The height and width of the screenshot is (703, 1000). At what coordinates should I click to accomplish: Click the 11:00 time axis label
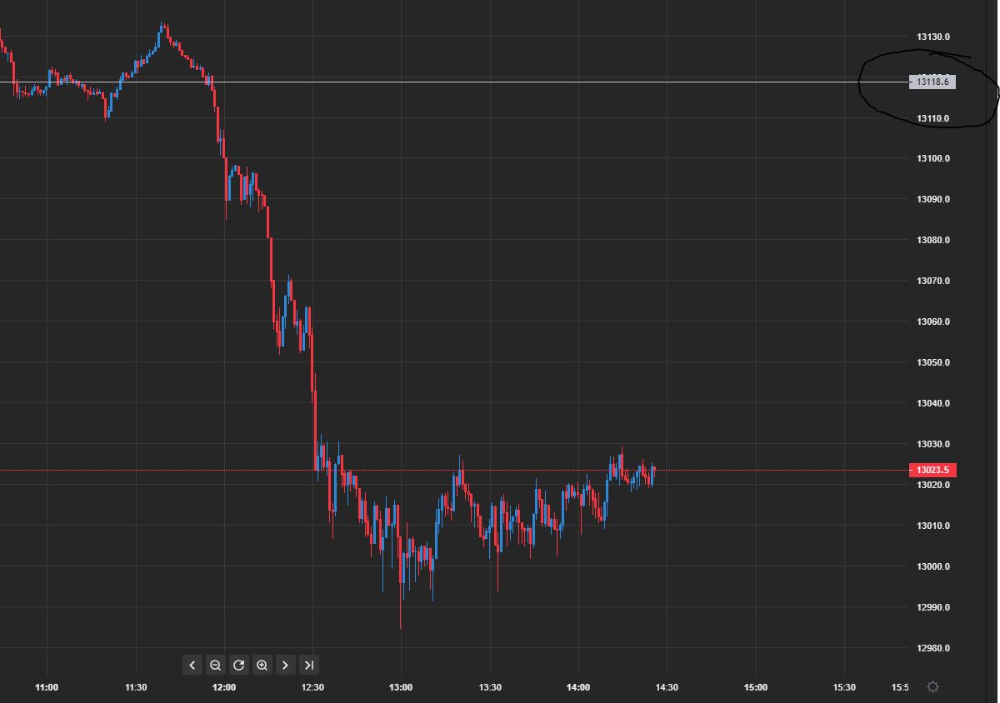46,687
